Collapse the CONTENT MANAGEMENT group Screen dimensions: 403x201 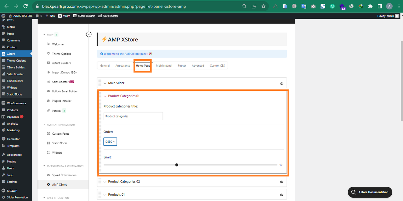pyautogui.click(x=44, y=125)
